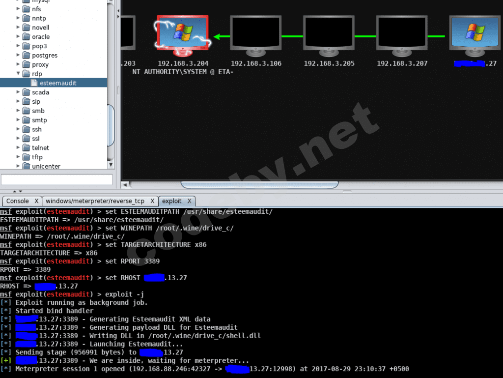Screen dimensions: 503x378
Task: Expand the scada tree node
Action: tap(18, 92)
